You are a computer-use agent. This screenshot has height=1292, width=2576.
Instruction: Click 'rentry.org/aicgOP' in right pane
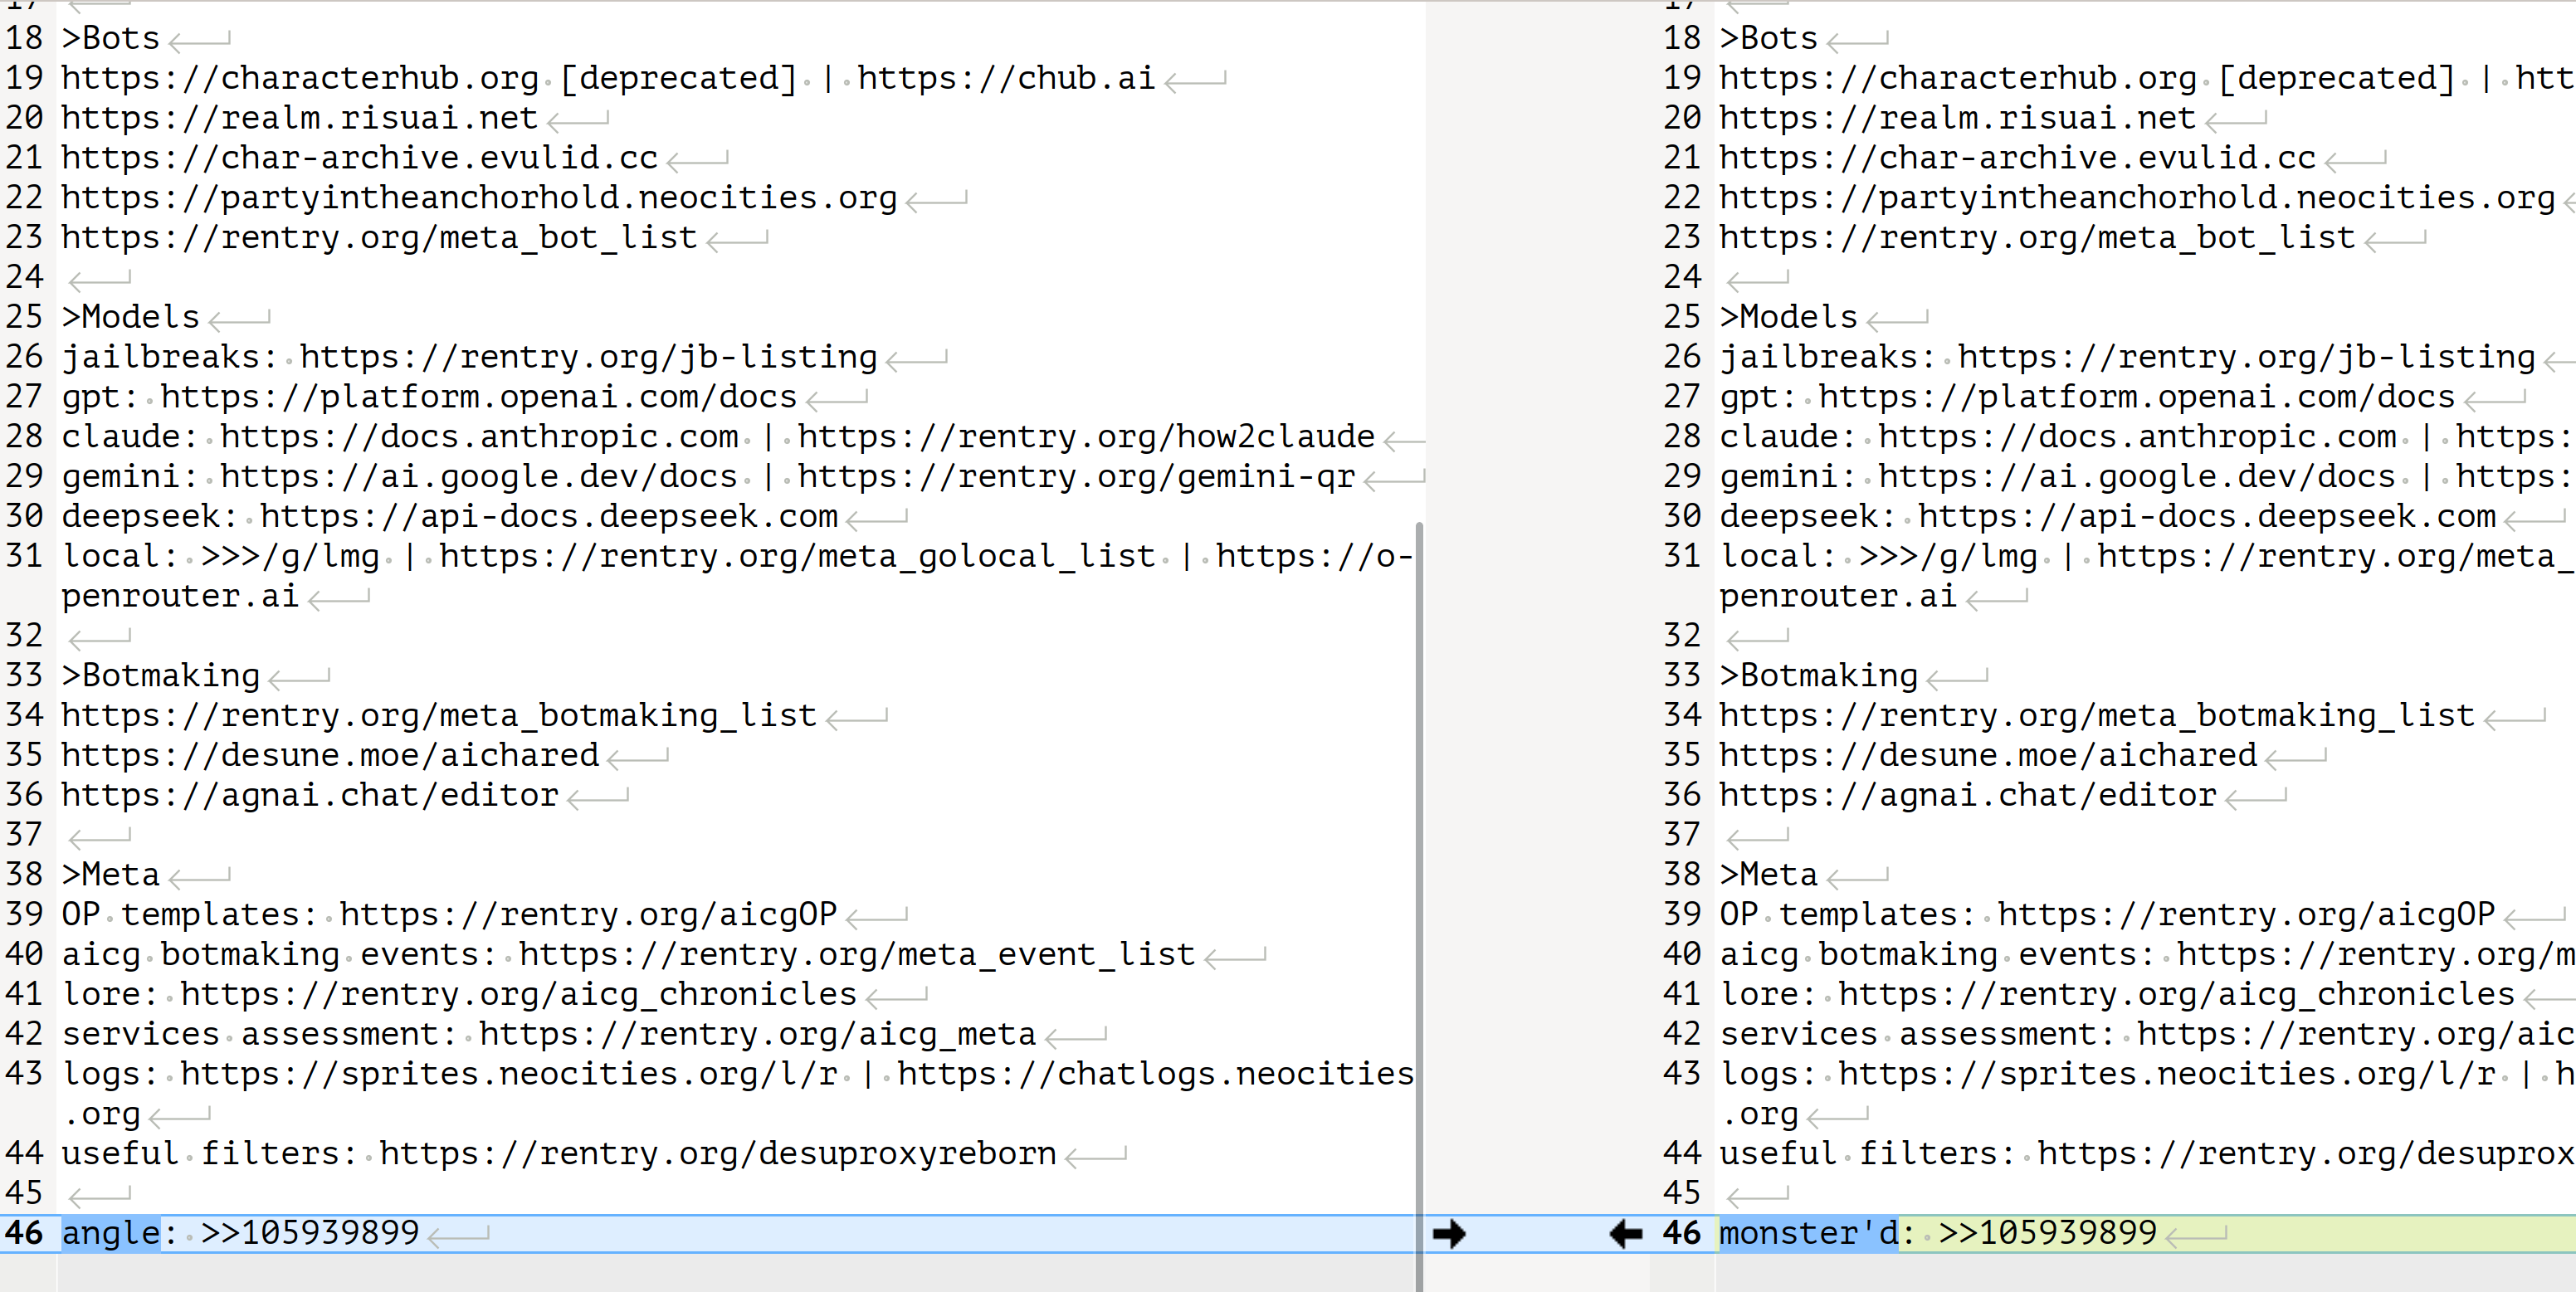pos(2326,915)
